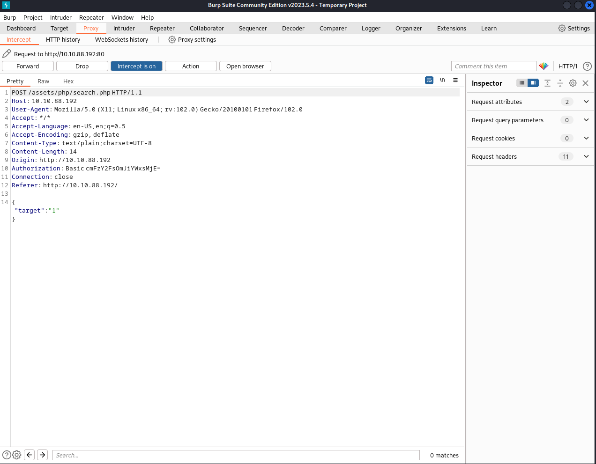Open the message editor hamburger menu

tap(455, 80)
